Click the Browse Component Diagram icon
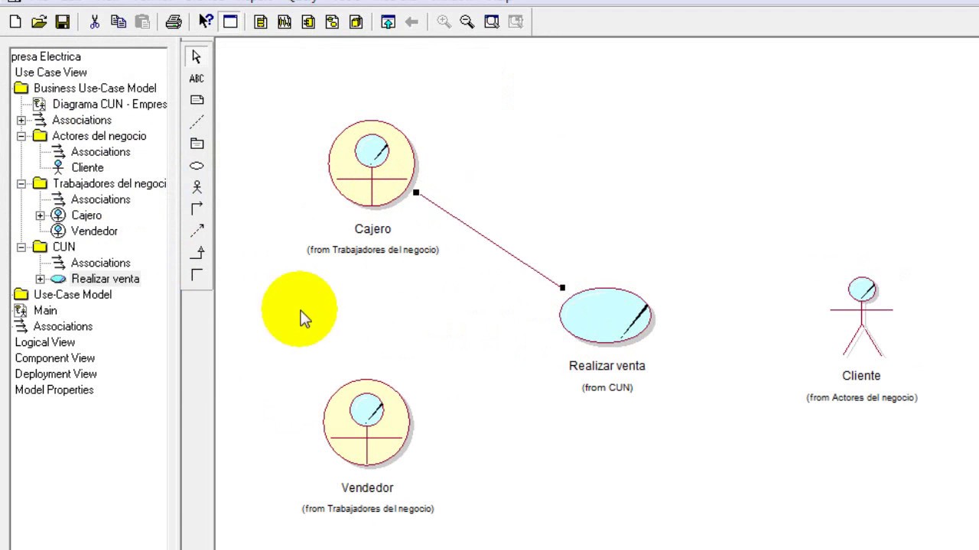979x550 pixels. pyautogui.click(x=308, y=22)
